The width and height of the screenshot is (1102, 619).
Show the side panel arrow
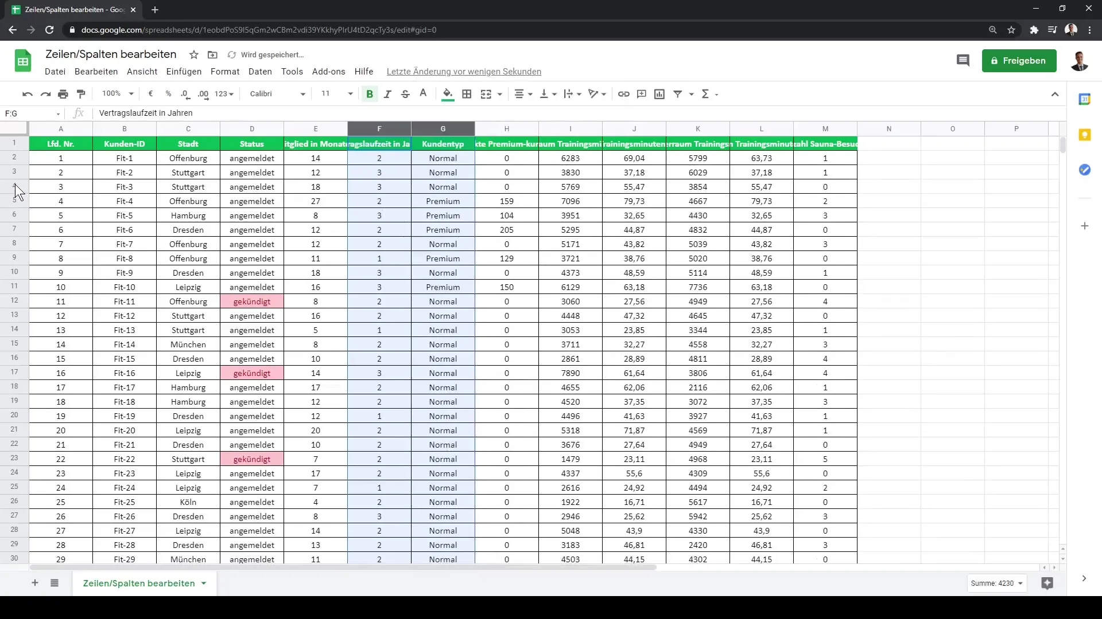[1084, 579]
